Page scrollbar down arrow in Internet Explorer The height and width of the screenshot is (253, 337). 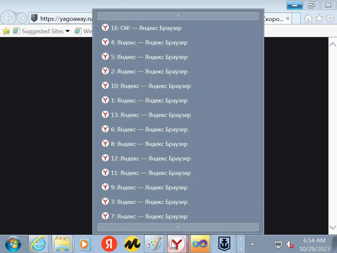pos(332,227)
